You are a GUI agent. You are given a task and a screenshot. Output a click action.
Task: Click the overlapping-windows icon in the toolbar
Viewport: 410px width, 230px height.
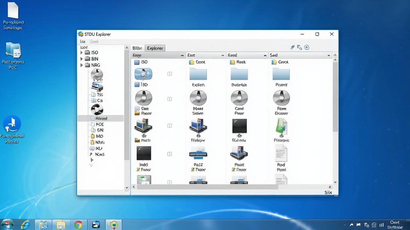pos(299,48)
